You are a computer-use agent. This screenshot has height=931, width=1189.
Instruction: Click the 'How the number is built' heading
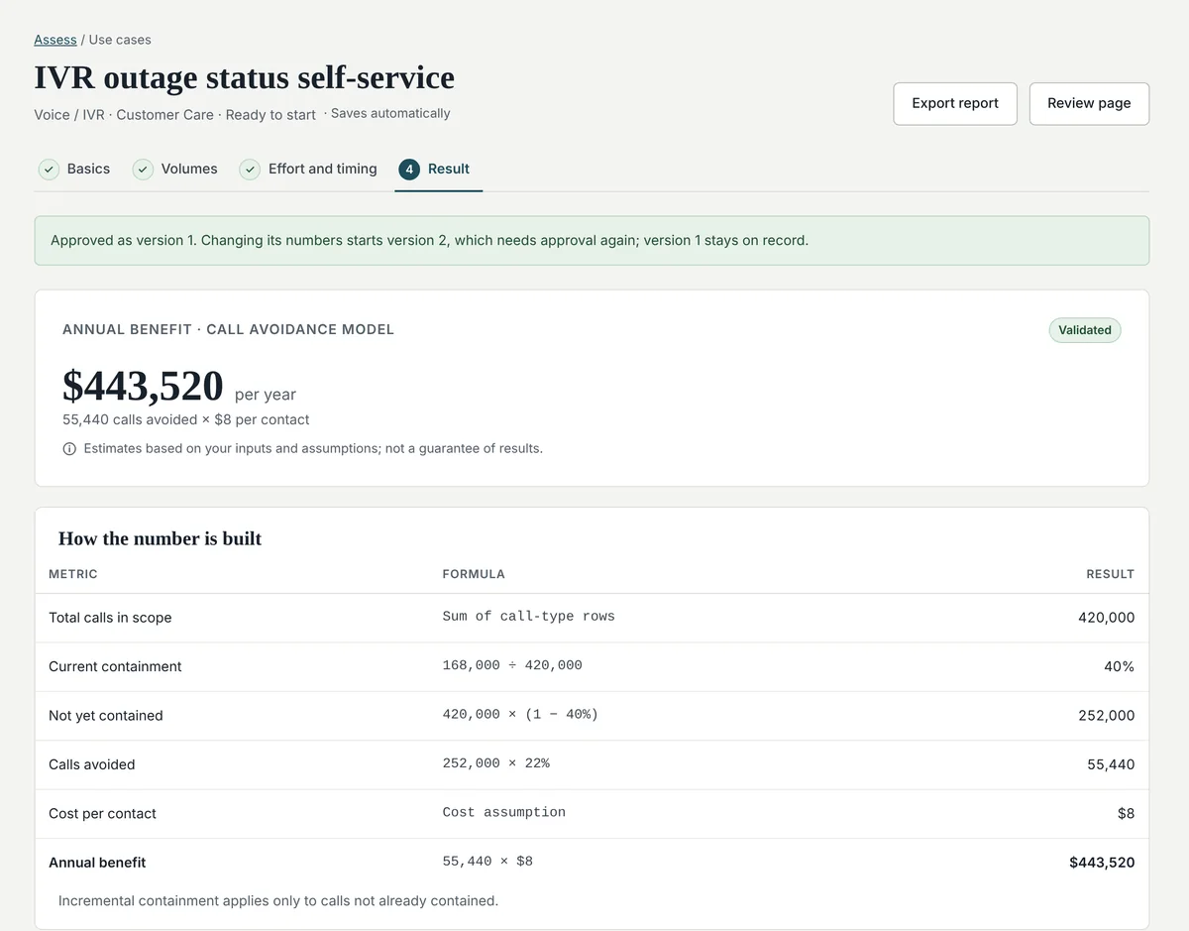(160, 538)
